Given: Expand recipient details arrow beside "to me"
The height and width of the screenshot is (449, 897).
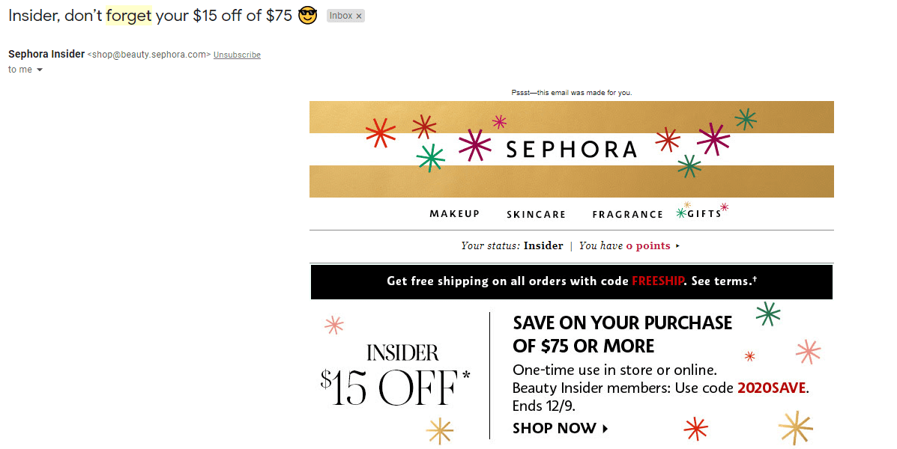Looking at the screenshot, I should (x=40, y=70).
